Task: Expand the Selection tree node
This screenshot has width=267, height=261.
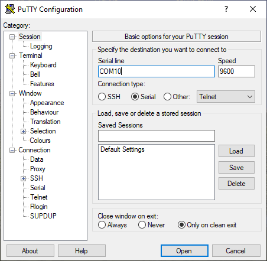Action: 23,131
